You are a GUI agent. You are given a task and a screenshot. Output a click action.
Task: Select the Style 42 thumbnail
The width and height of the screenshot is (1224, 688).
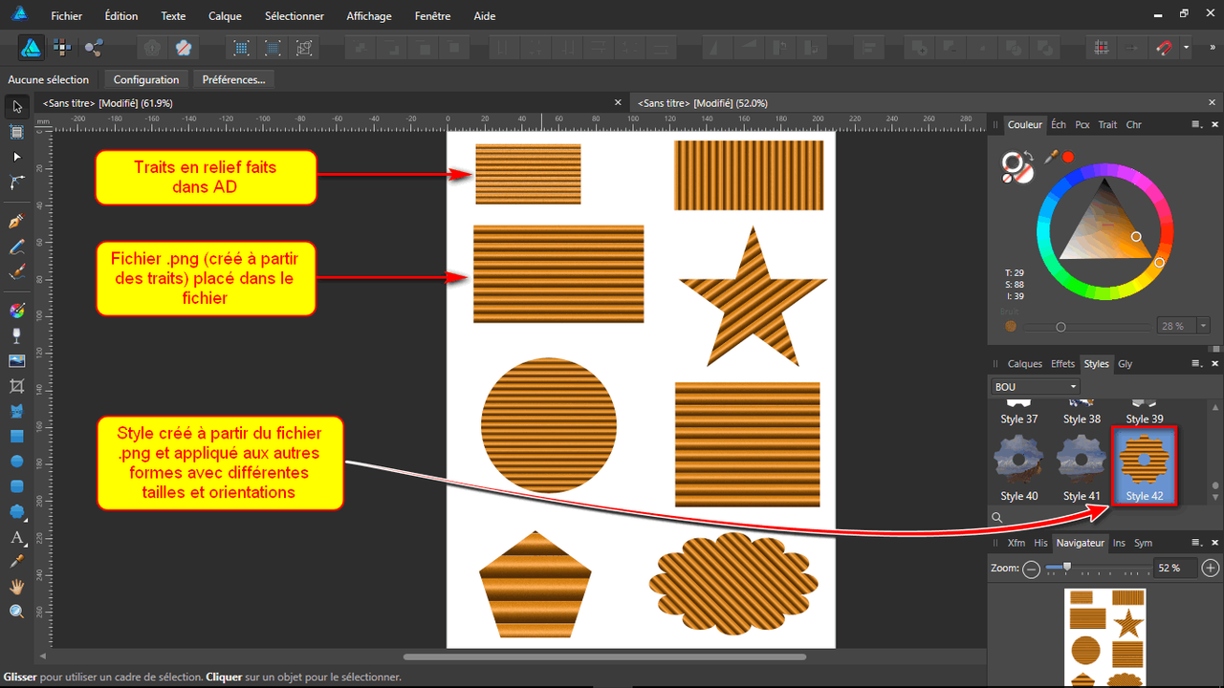tap(1145, 465)
